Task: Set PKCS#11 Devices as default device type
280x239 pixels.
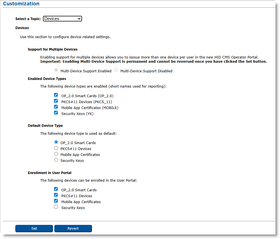Action: click(x=56, y=148)
